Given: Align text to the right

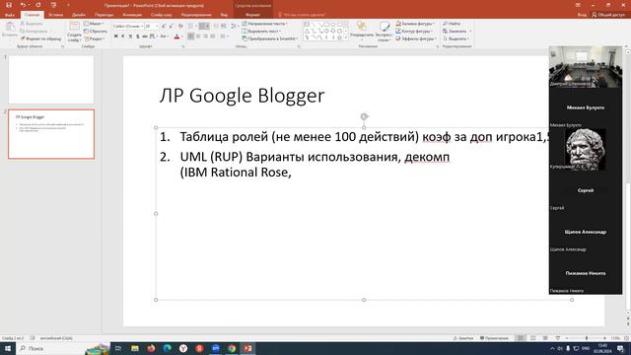Looking at the screenshot, I should [x=206, y=36].
